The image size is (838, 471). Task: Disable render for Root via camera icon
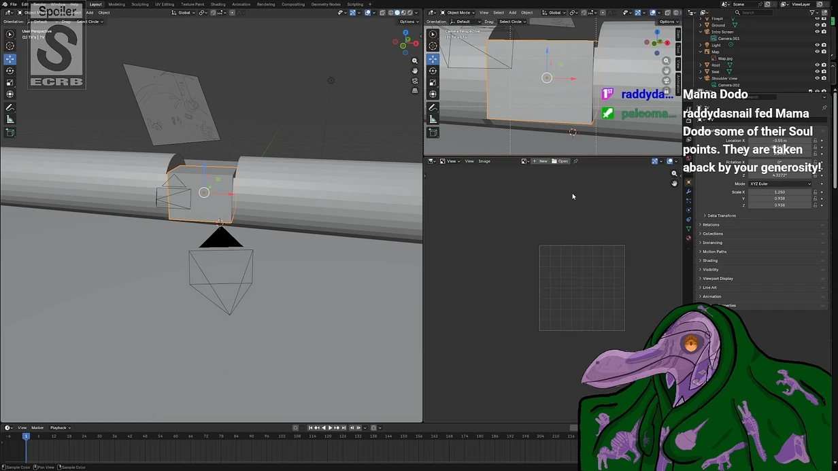(824, 65)
